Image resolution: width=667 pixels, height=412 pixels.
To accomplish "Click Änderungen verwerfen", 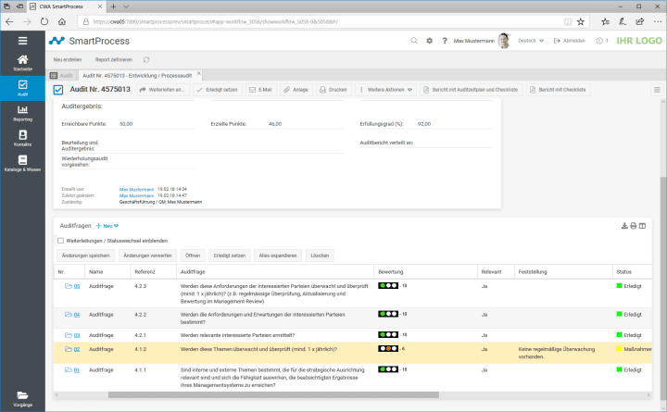I will pyautogui.click(x=147, y=256).
